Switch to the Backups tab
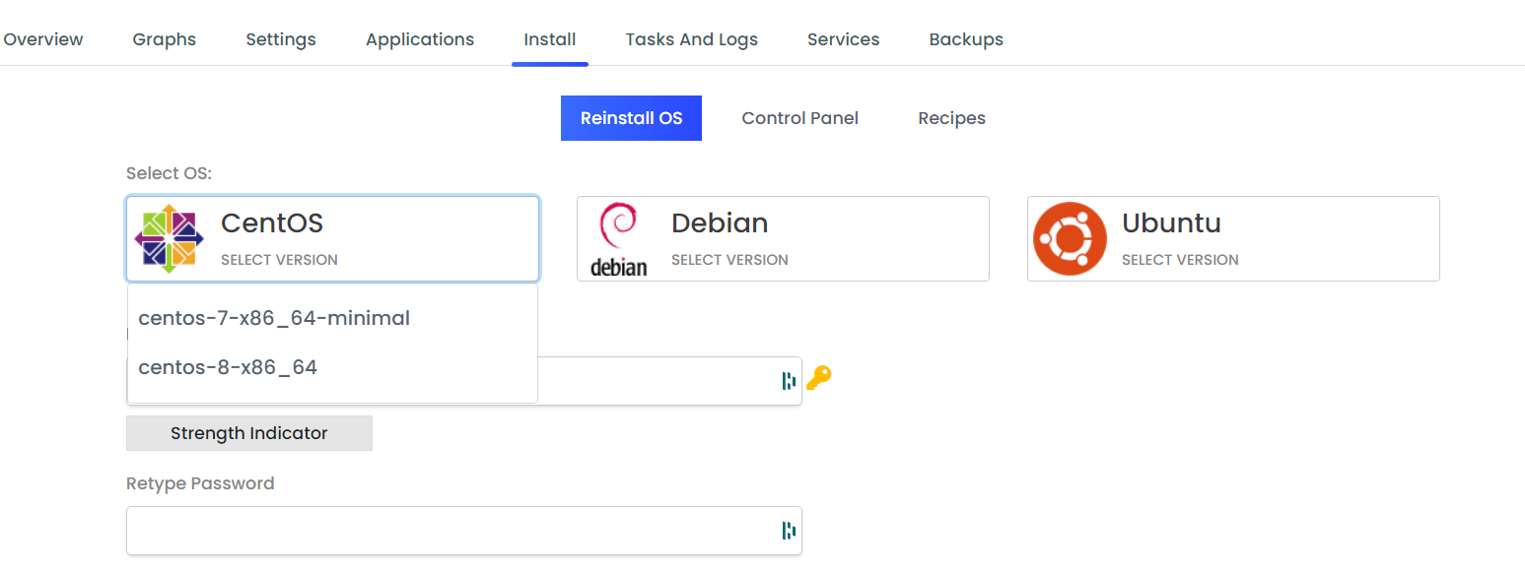1525x572 pixels. tap(966, 39)
